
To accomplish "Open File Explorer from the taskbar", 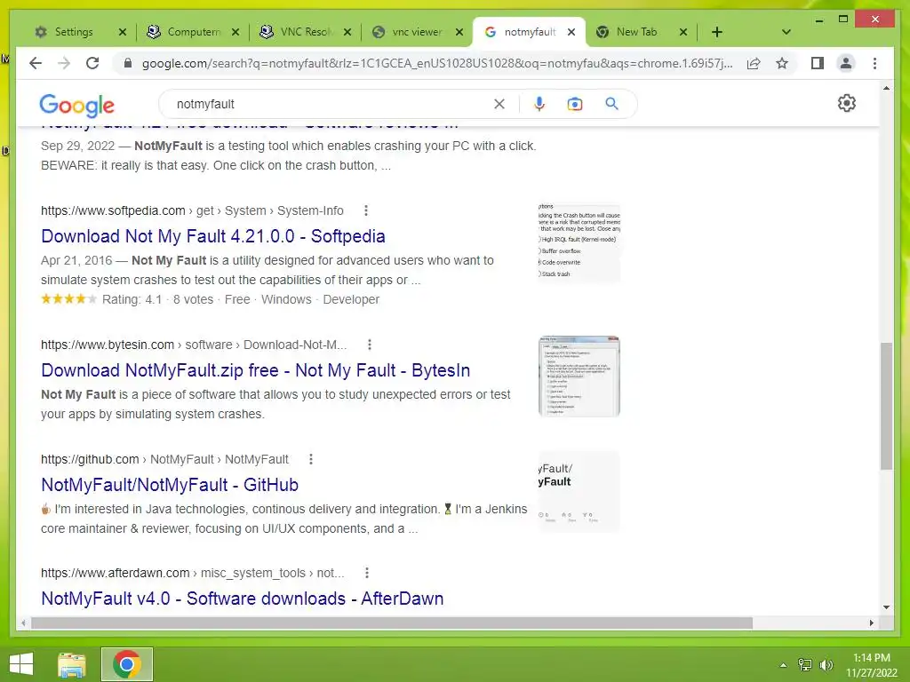I will point(72,664).
